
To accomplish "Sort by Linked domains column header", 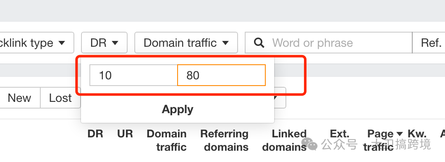I will point(285,140).
